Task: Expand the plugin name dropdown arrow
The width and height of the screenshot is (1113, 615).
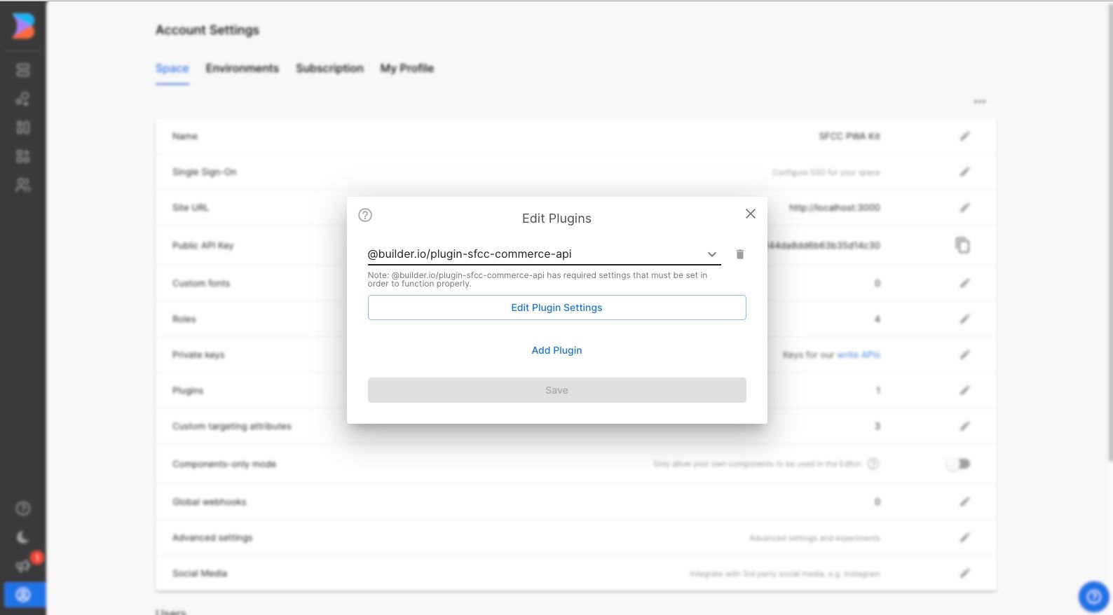Action: [712, 254]
